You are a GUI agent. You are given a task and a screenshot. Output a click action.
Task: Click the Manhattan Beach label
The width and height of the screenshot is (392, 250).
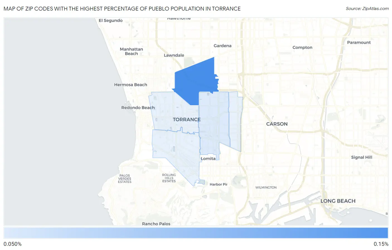click(x=131, y=51)
